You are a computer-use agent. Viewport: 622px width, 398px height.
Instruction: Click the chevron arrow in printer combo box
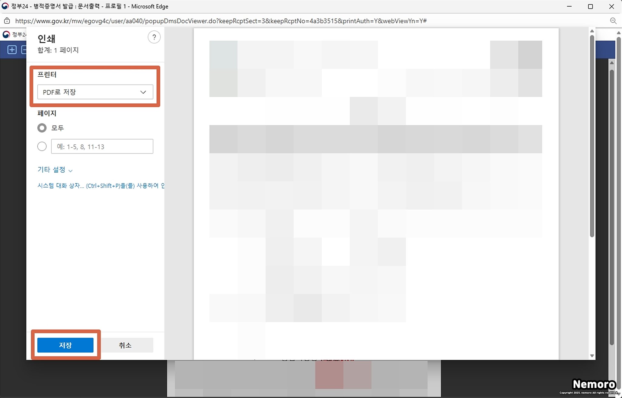[x=143, y=92]
